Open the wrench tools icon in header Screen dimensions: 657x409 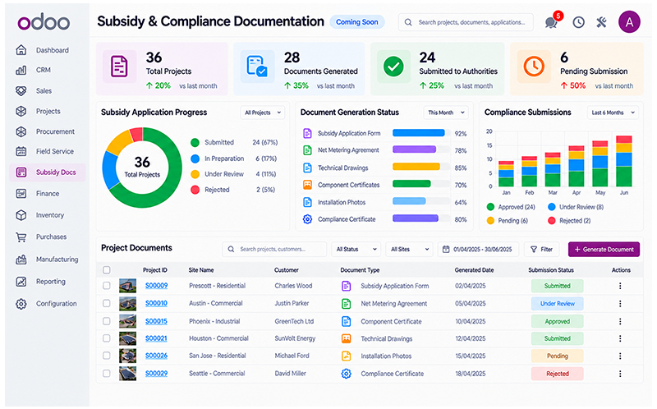[x=602, y=22]
